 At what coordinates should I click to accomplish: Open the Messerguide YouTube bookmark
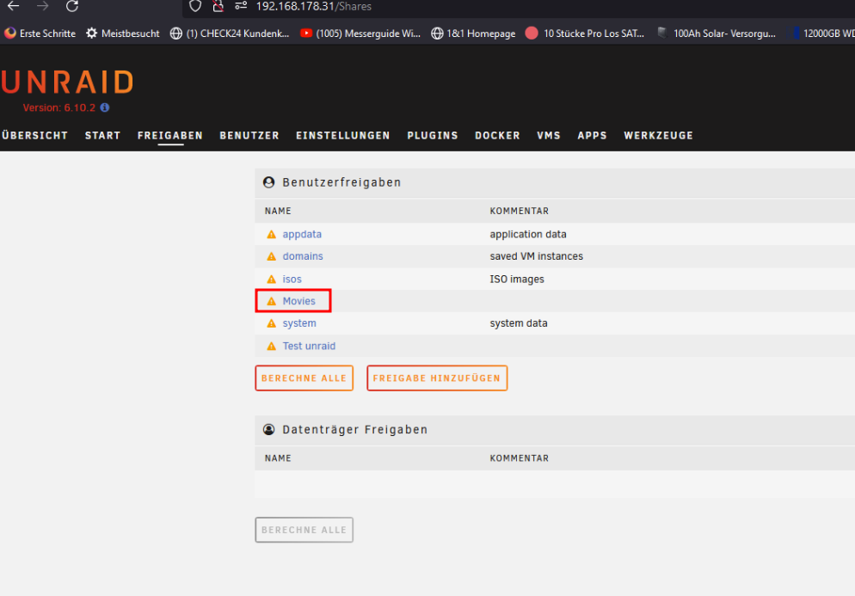coord(360,34)
